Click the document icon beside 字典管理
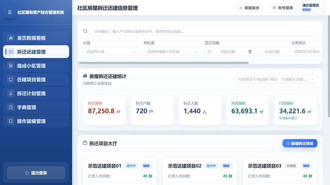Image resolution: width=330 pixels, height=185 pixels. pyautogui.click(x=11, y=107)
